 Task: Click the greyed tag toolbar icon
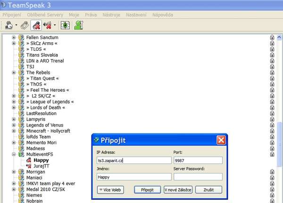point(25,25)
